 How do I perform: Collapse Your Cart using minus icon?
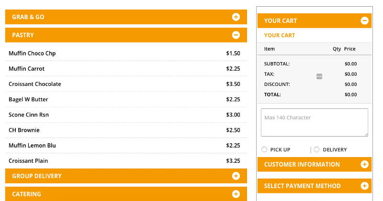tap(364, 21)
